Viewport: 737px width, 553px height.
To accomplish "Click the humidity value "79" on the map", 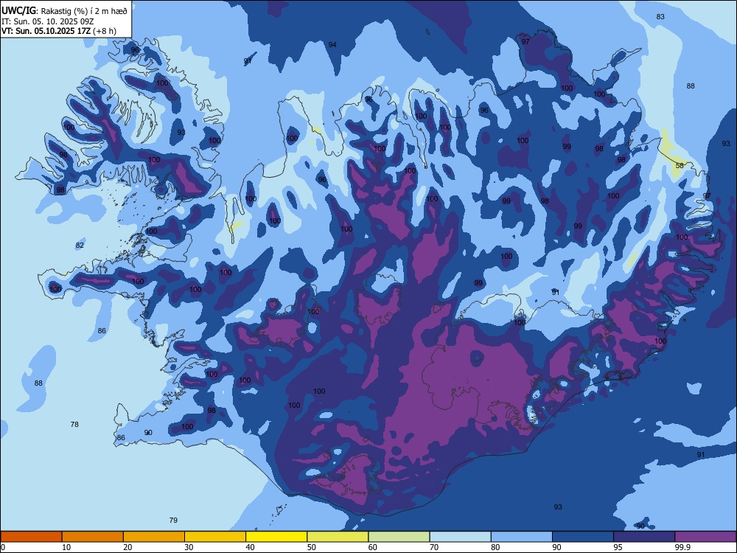I will (x=173, y=520).
